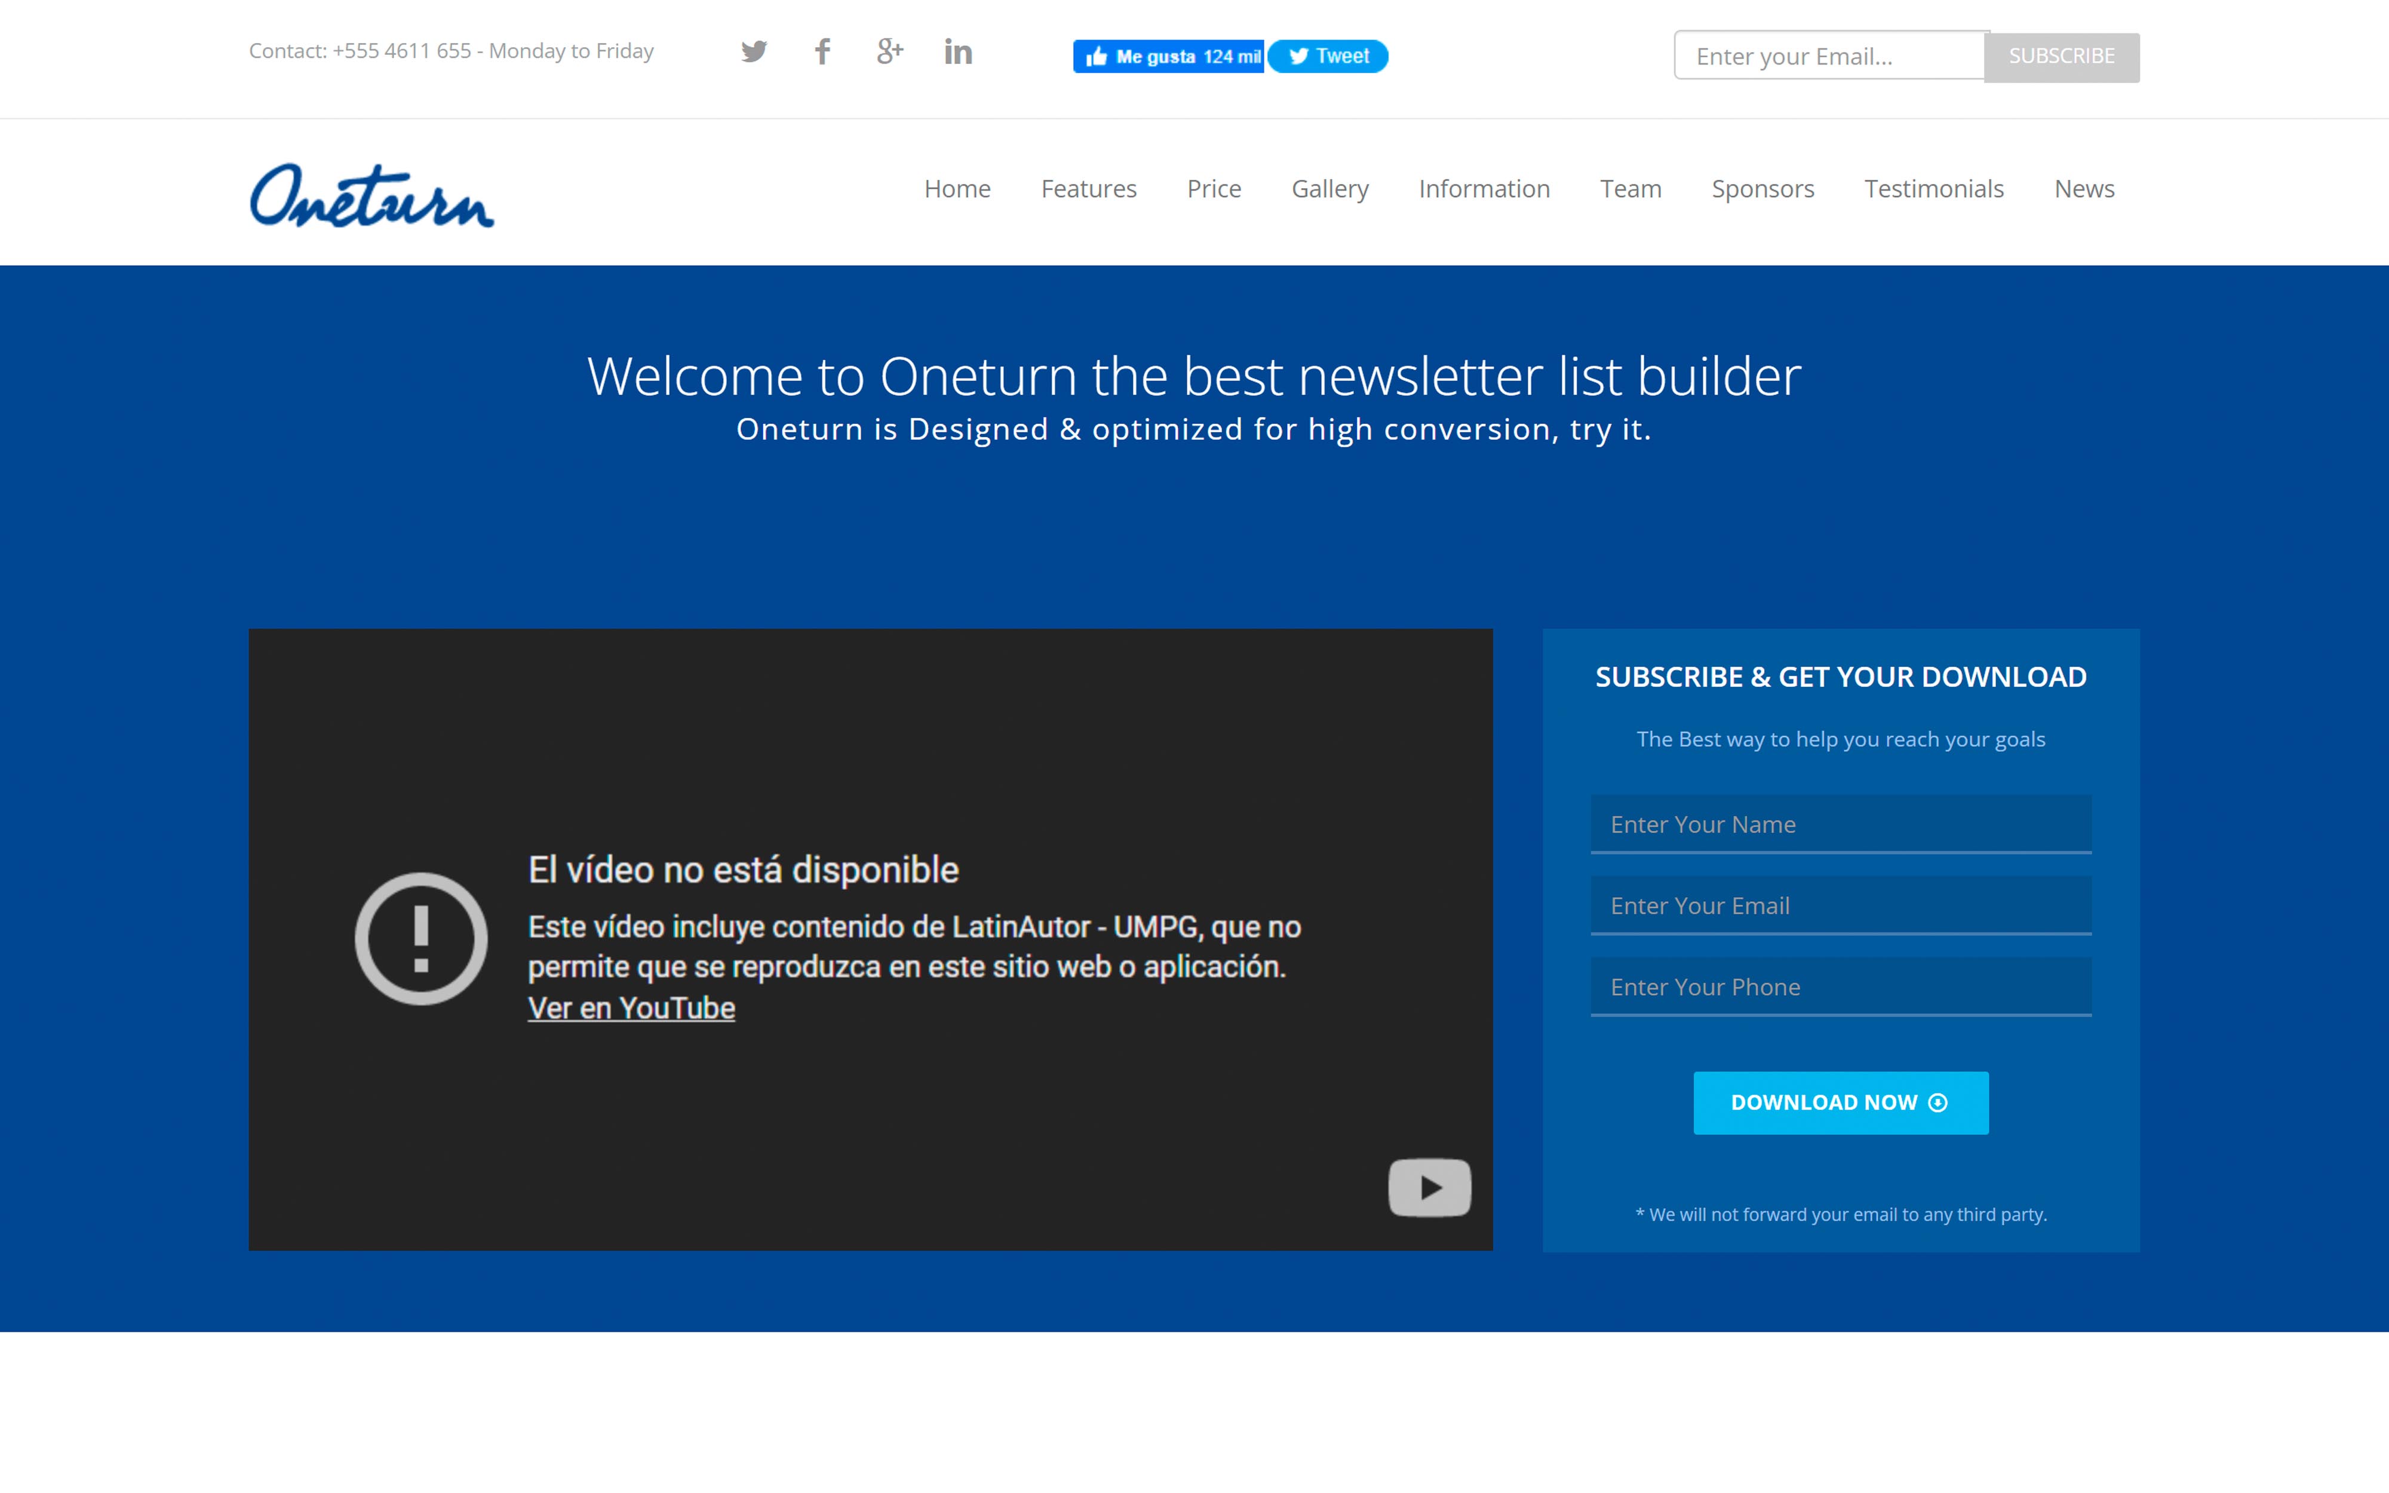Screen dimensions: 2389x1493
Task: Click 'Oneturn is Designed & optimized' subtitle
Action: click(1193, 429)
